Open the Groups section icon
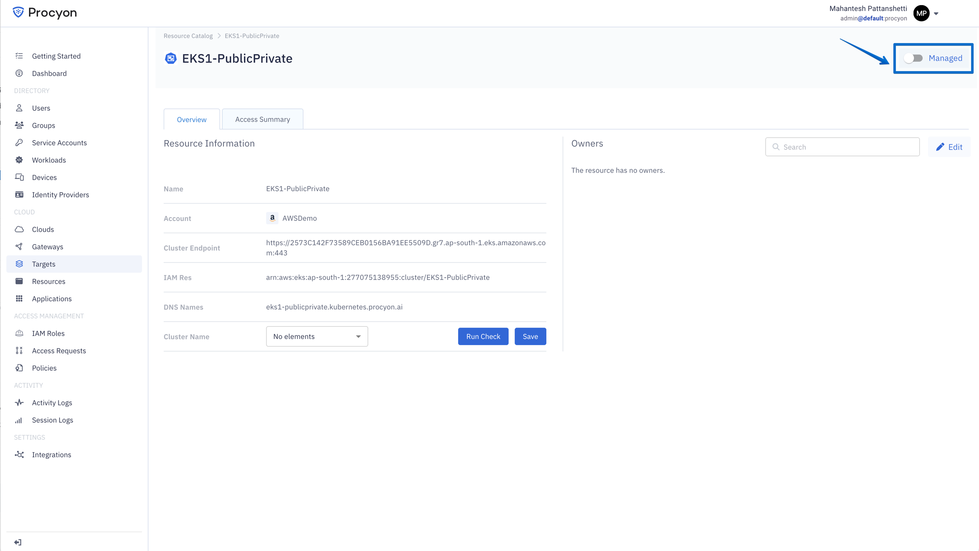The width and height of the screenshot is (979, 551). pos(19,125)
